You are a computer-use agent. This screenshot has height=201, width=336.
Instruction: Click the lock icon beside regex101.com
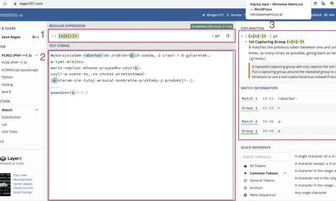(x=15, y=4)
